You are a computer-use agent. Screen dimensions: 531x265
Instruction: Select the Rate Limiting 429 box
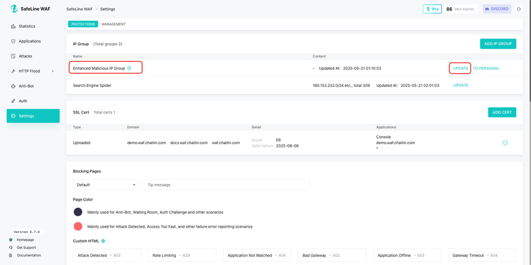pos(182,255)
